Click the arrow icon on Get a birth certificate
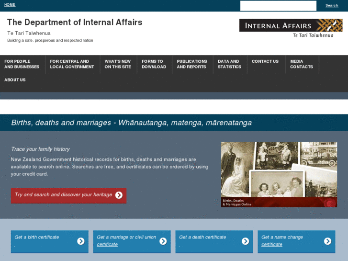This screenshot has width=348, height=261. pyautogui.click(x=81, y=241)
